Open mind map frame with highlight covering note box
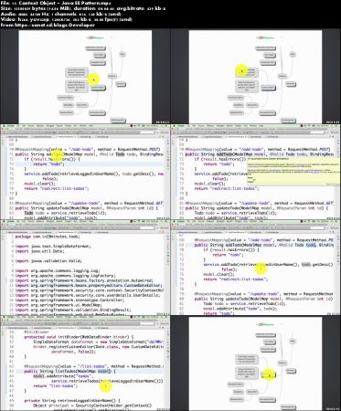Viewport: 341px width, 411px height. [255, 76]
